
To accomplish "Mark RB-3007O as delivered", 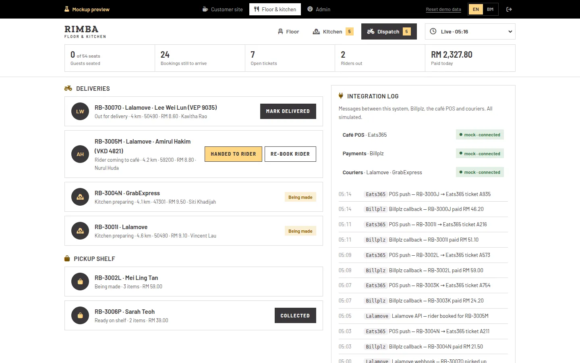I will pyautogui.click(x=288, y=111).
